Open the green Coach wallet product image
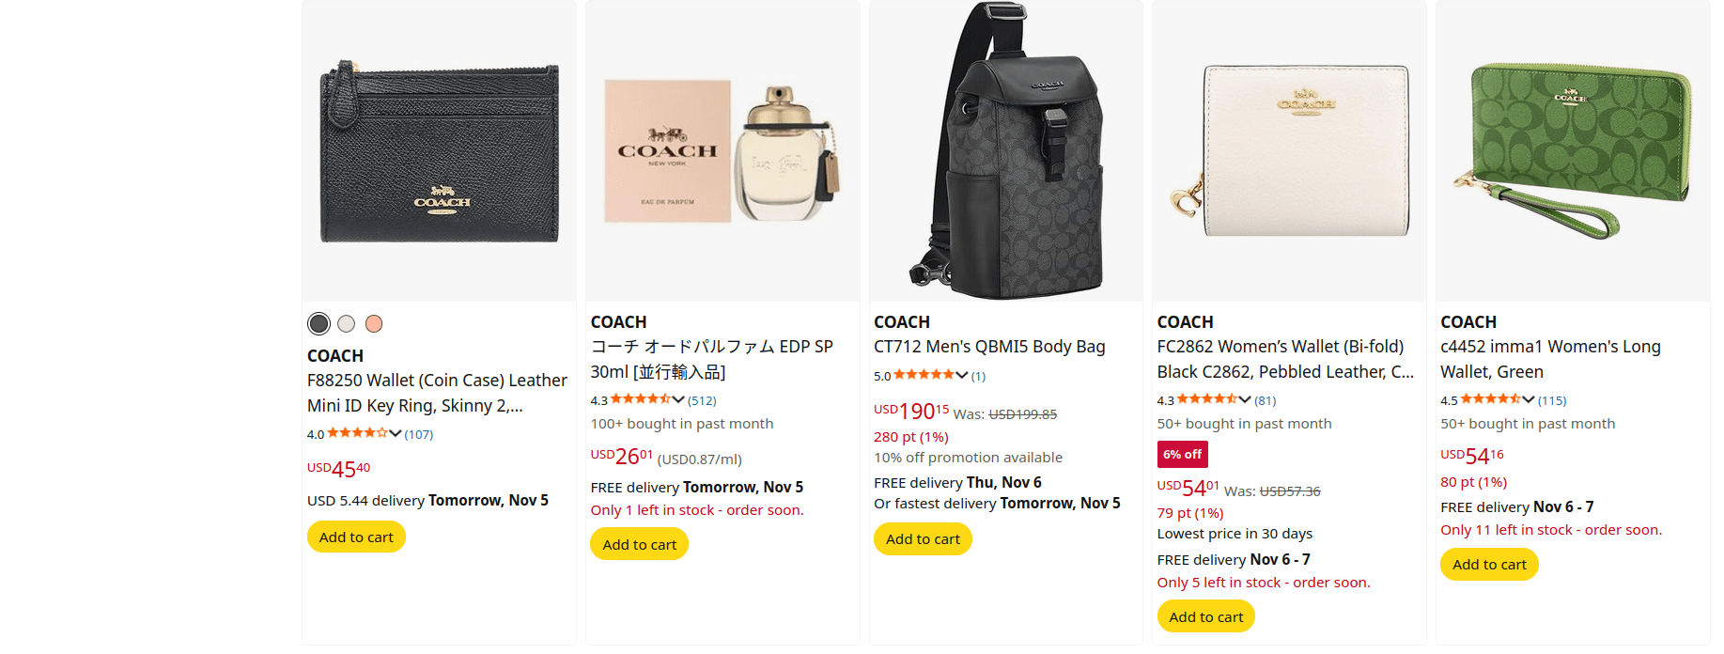 pyautogui.click(x=1573, y=150)
